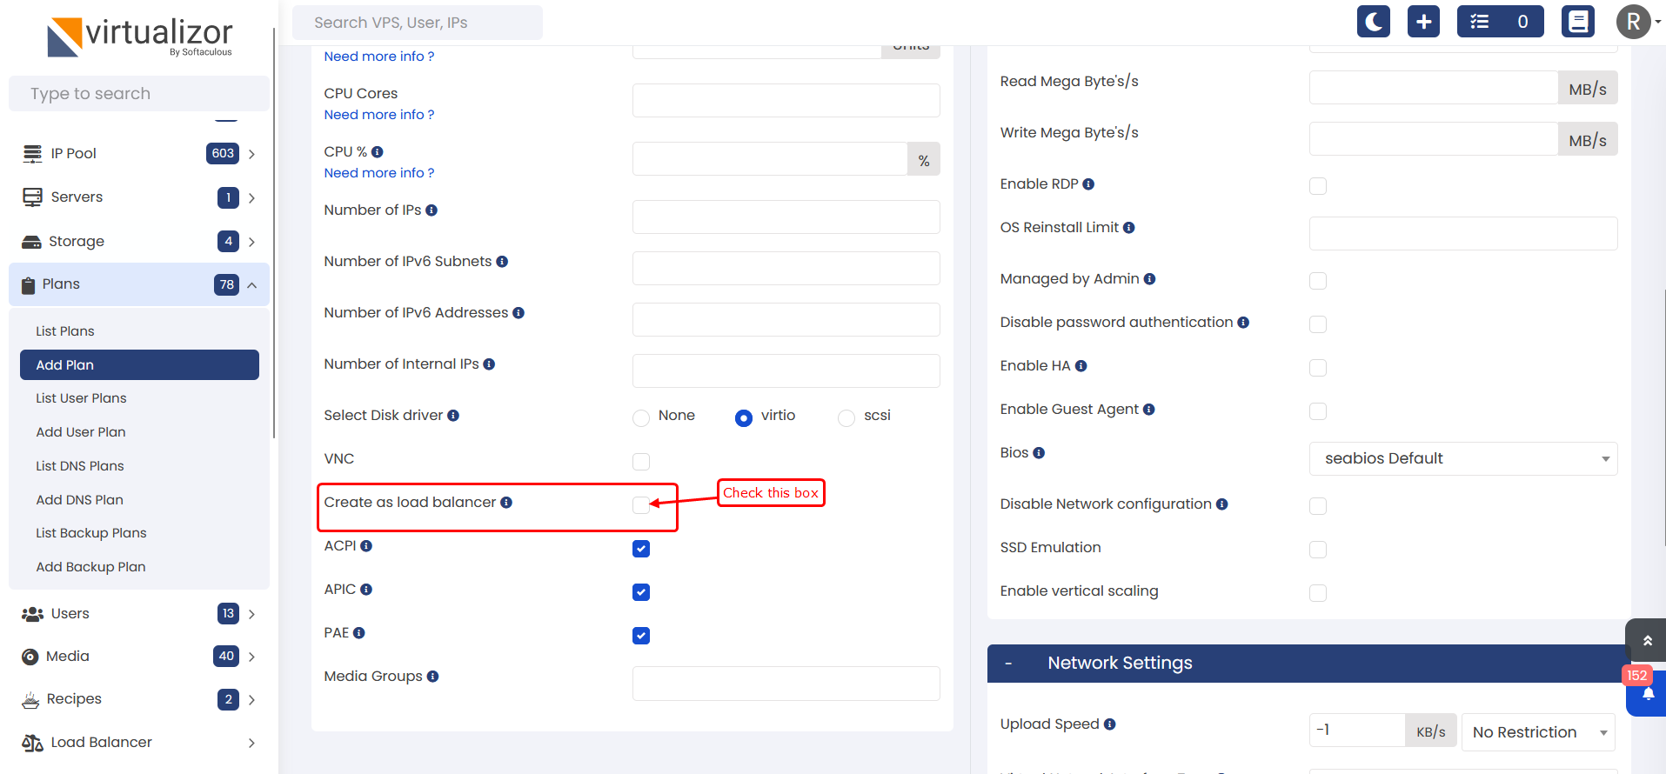Click info icon beside Number of IPs
Viewport: 1666px width, 774px height.
[432, 210]
